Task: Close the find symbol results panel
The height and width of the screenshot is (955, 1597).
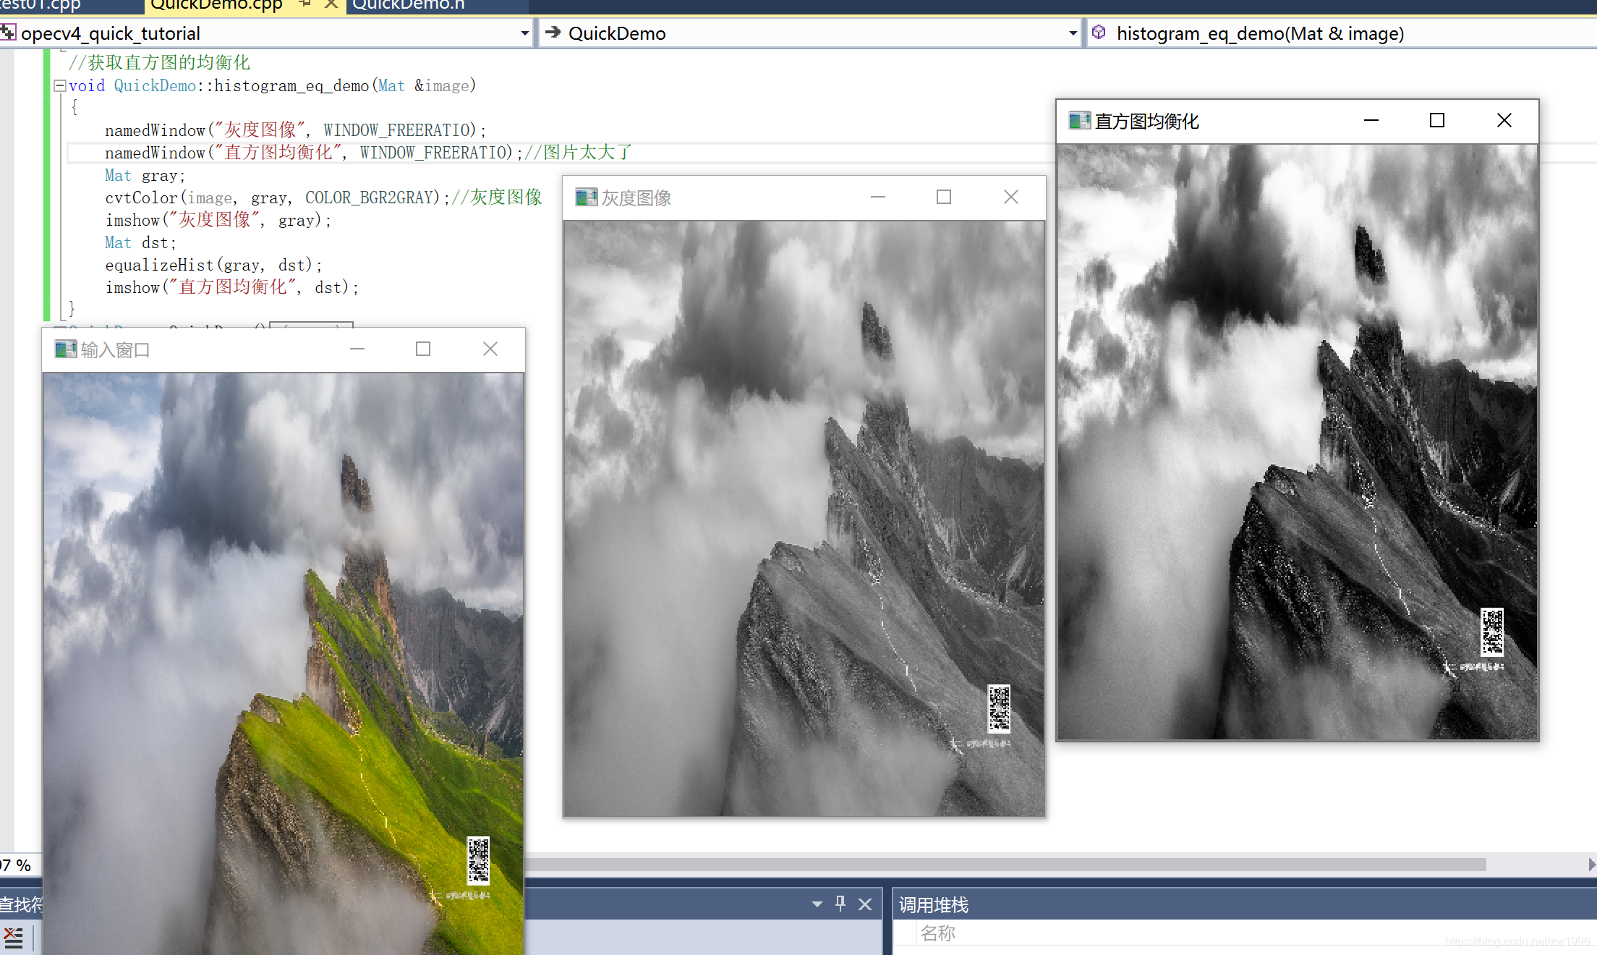Action: 865,904
